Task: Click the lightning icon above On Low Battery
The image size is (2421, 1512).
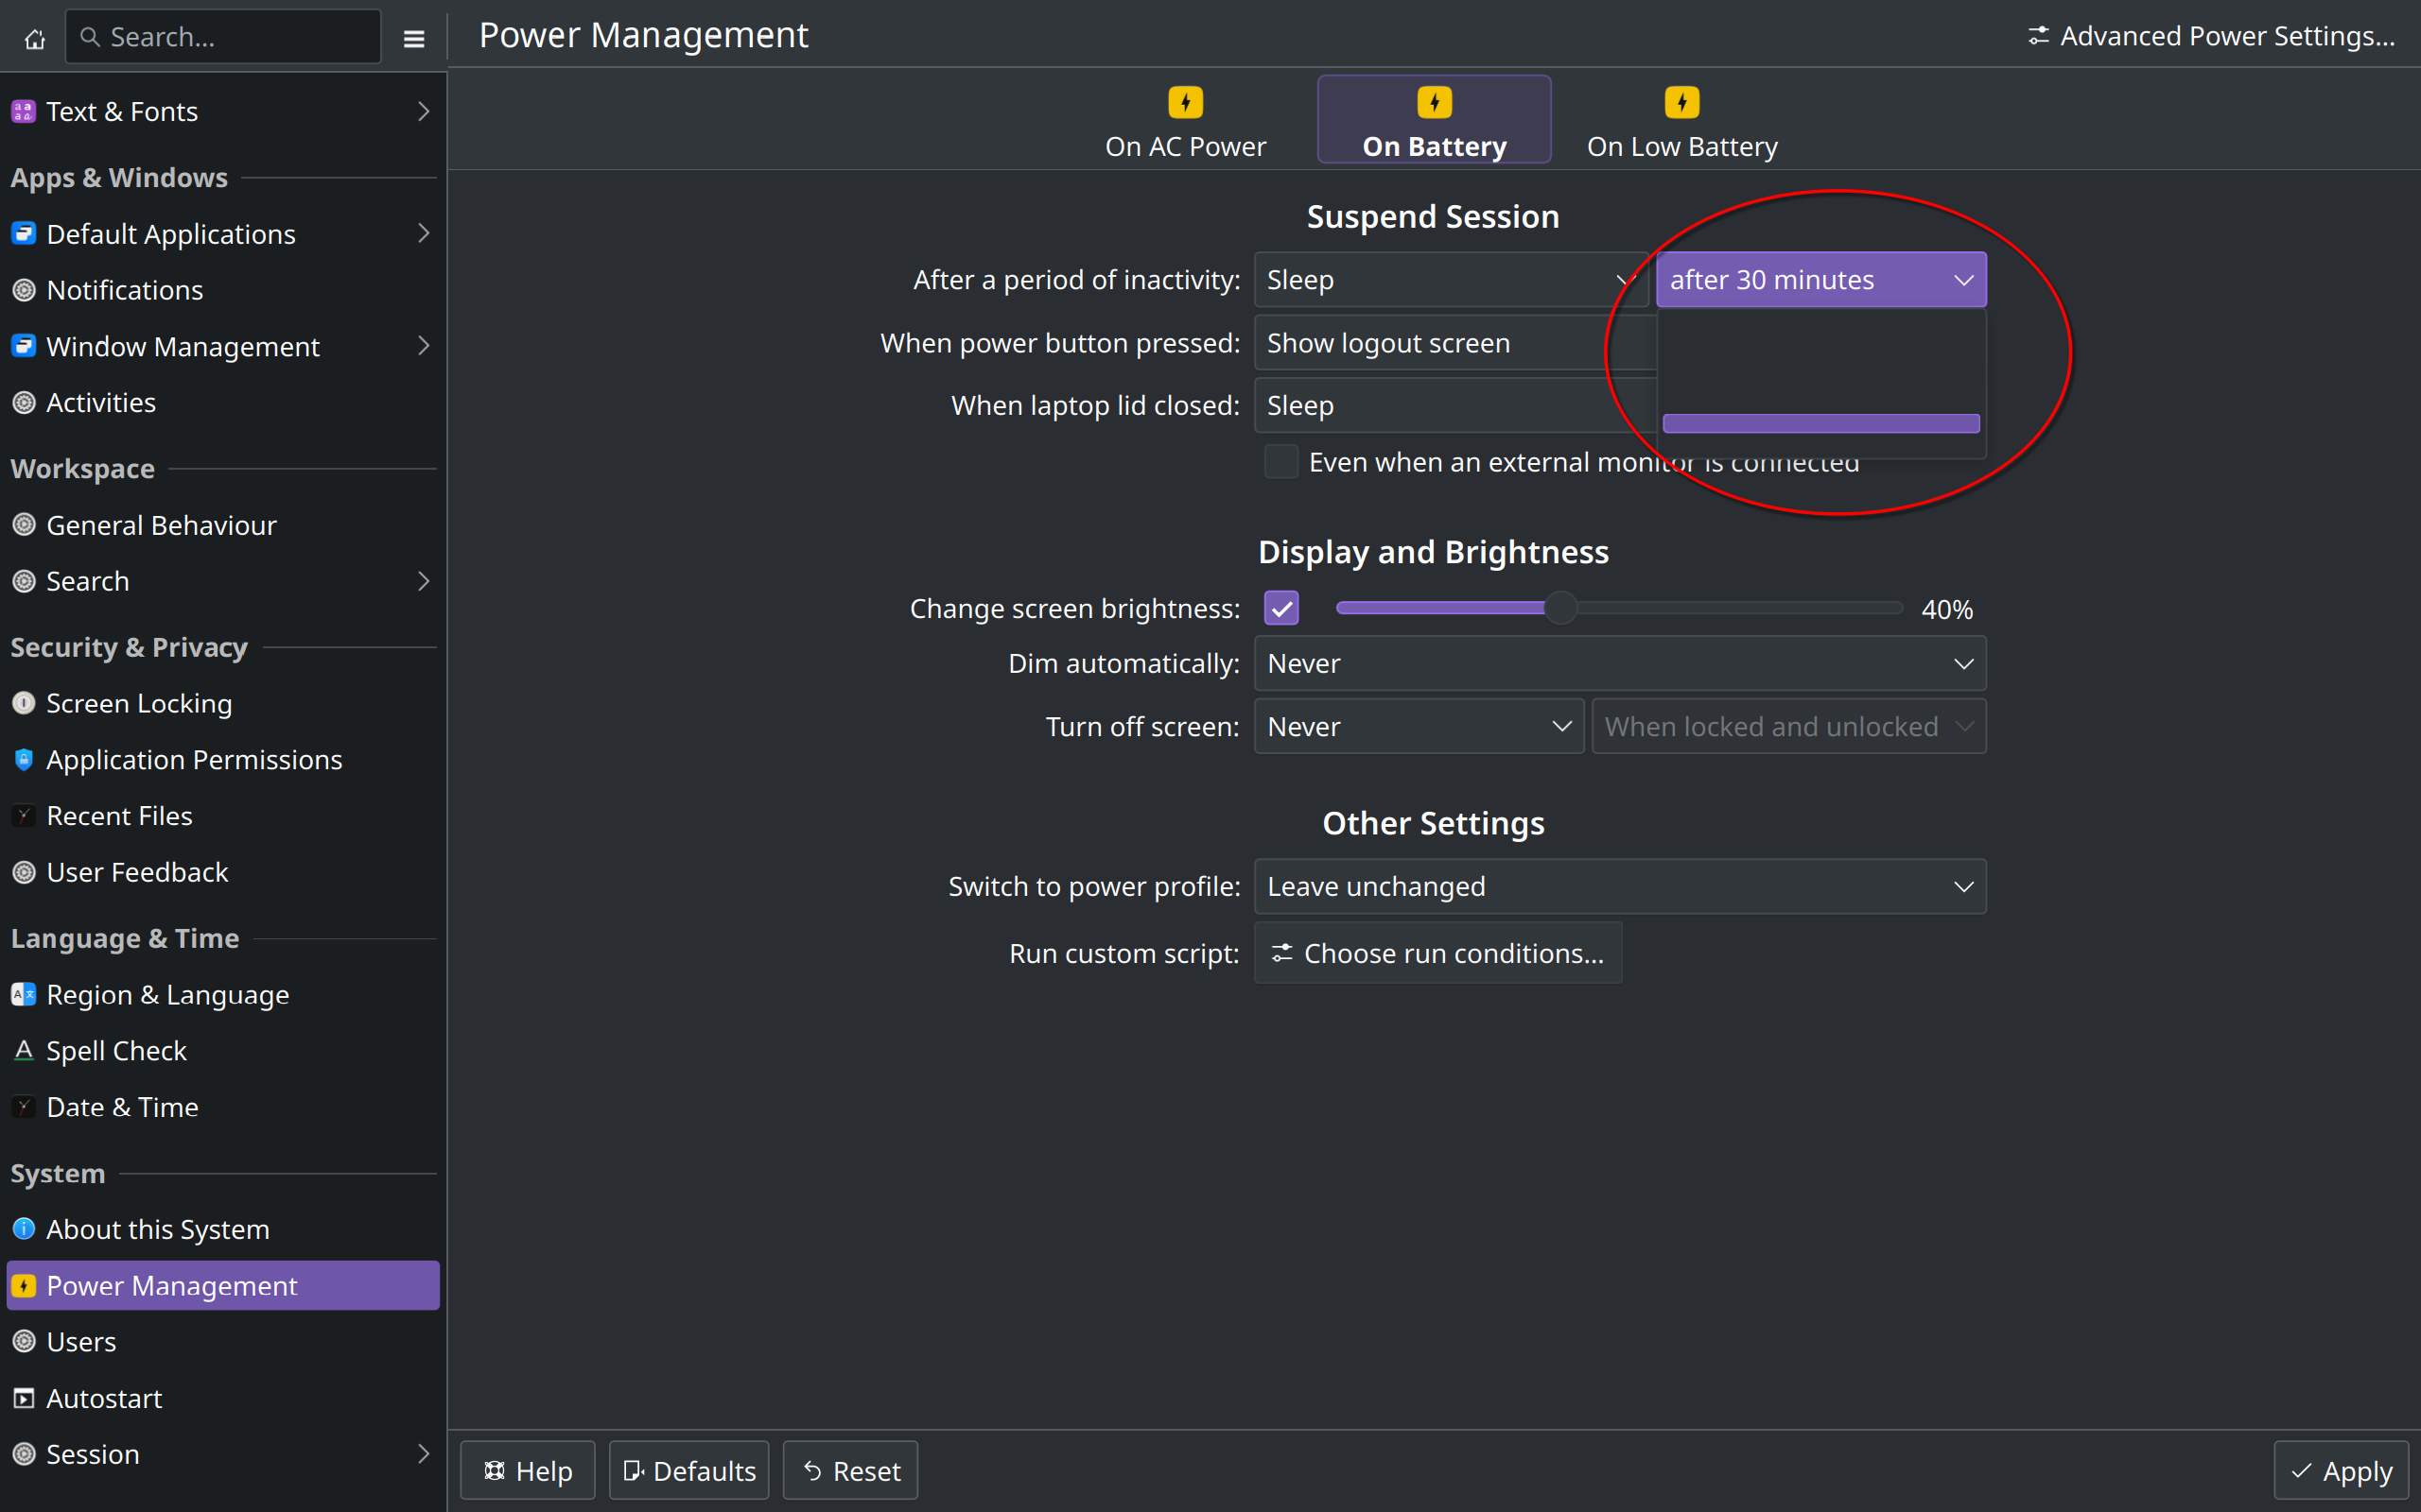Action: [1681, 102]
